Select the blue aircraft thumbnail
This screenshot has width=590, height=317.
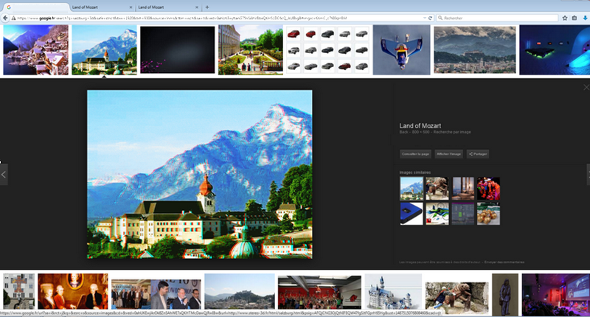401,49
